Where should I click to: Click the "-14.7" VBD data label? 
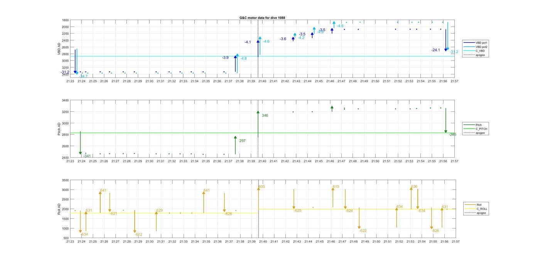(83, 76)
